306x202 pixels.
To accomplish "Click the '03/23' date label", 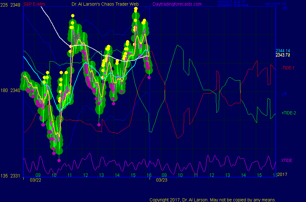I will (x=162, y=180).
